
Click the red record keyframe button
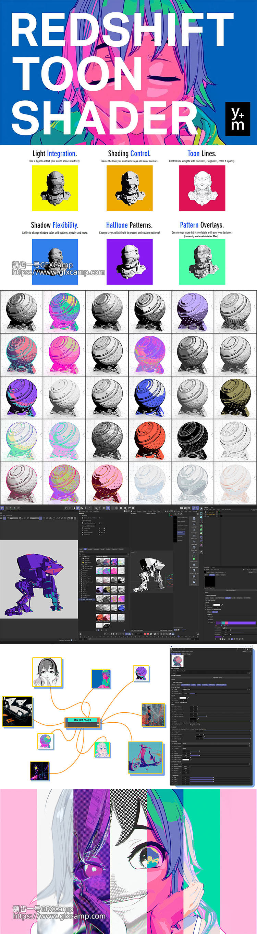click(x=145, y=634)
